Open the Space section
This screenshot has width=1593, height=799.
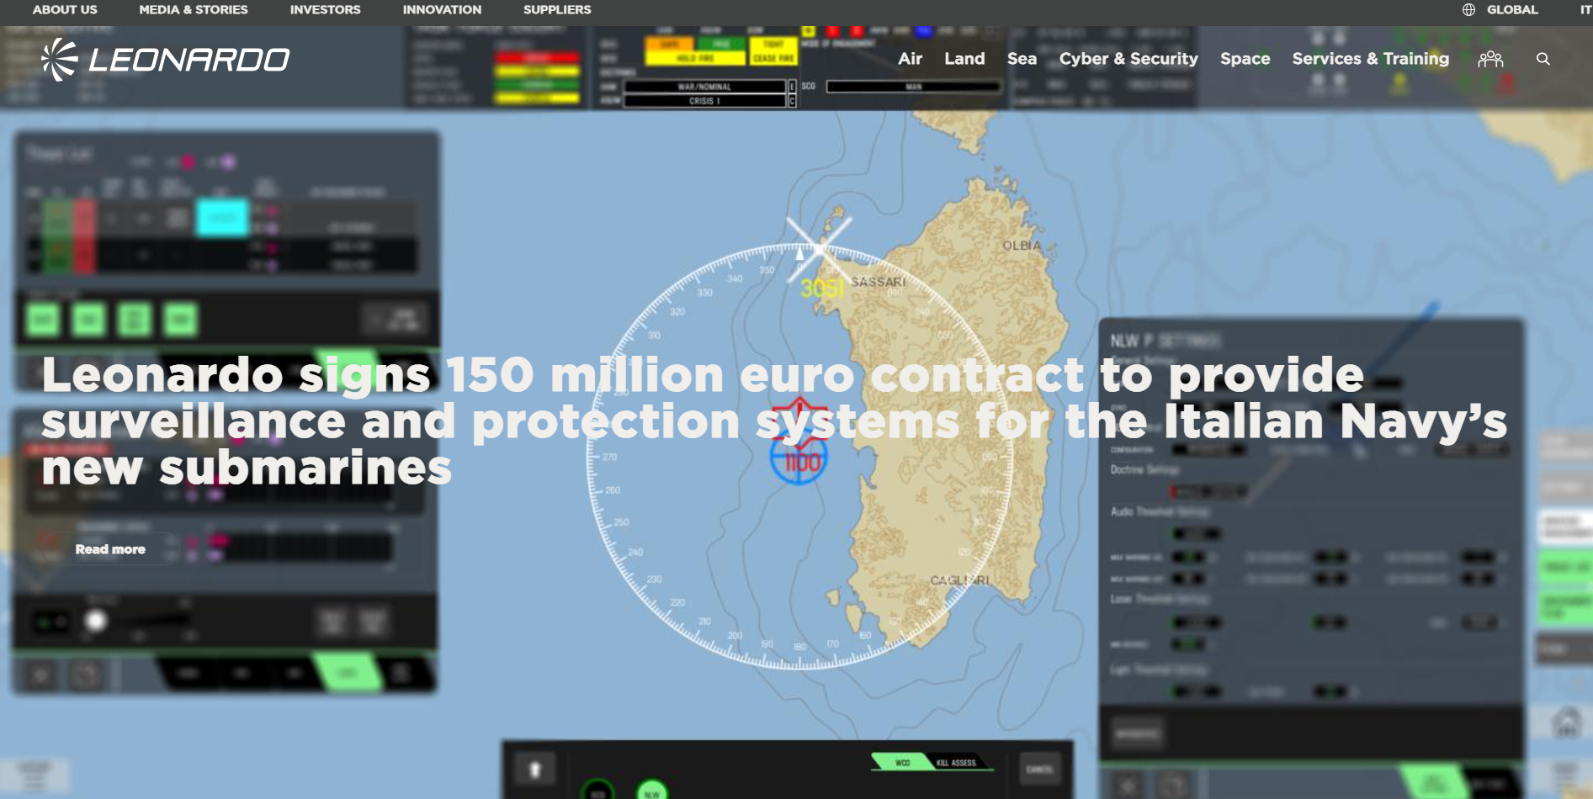[1245, 59]
